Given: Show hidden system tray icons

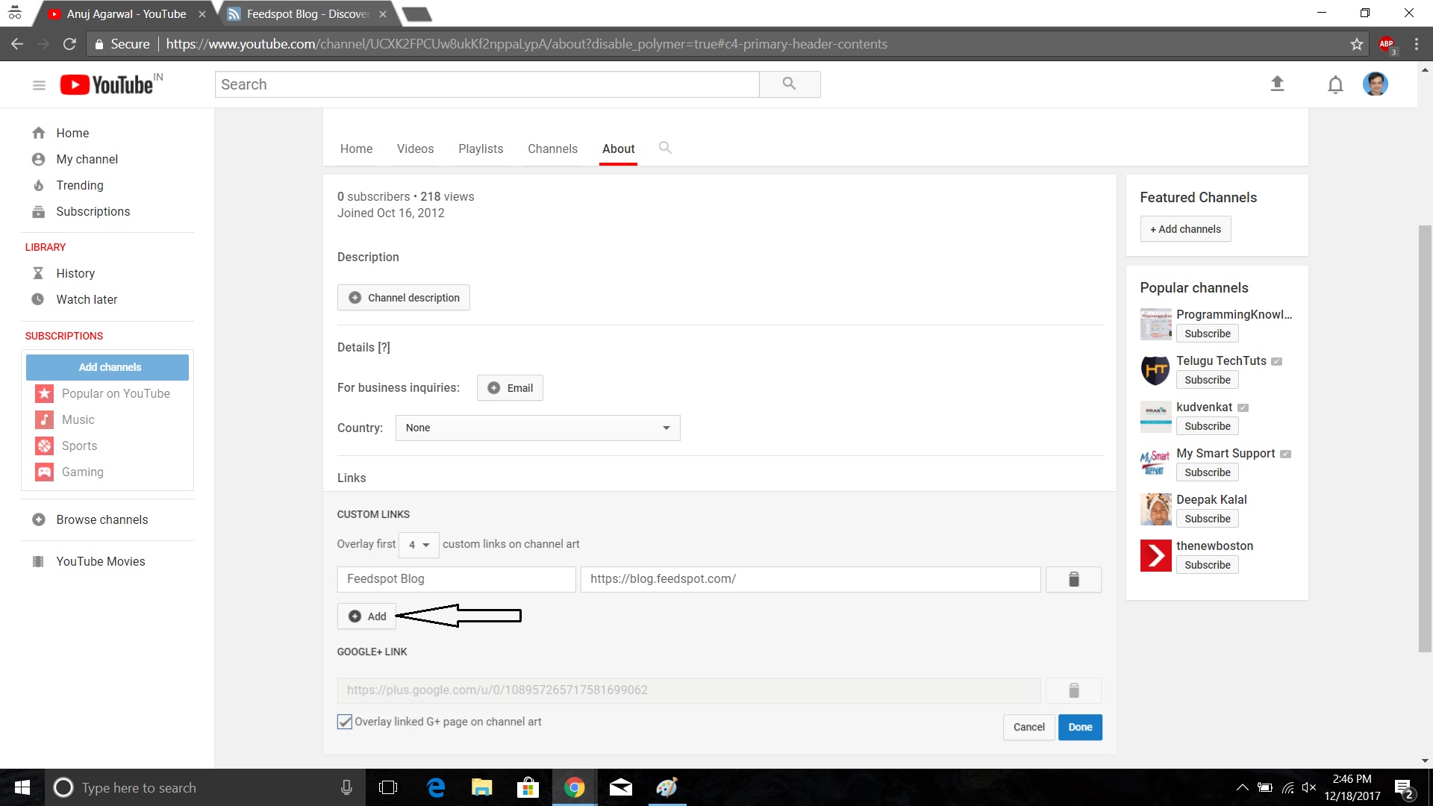Looking at the screenshot, I should [1242, 787].
